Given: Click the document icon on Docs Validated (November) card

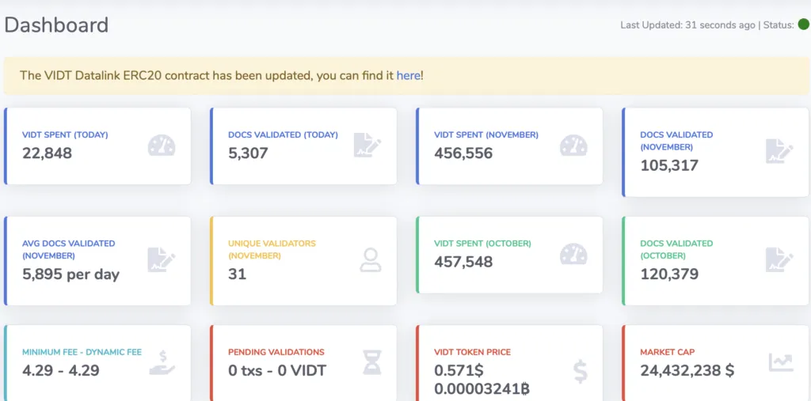Looking at the screenshot, I should [779, 151].
